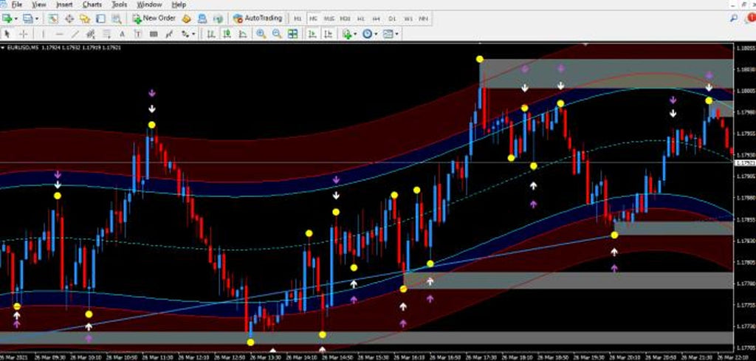Image resolution: width=756 pixels, height=361 pixels.
Task: Select the H4 timeframe button
Action: coord(377,18)
